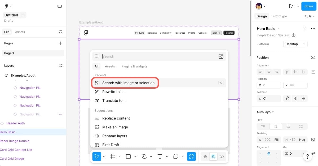The image size is (318, 166).
Task: Align bottom in Alignment row
Action: (x=303, y=72)
